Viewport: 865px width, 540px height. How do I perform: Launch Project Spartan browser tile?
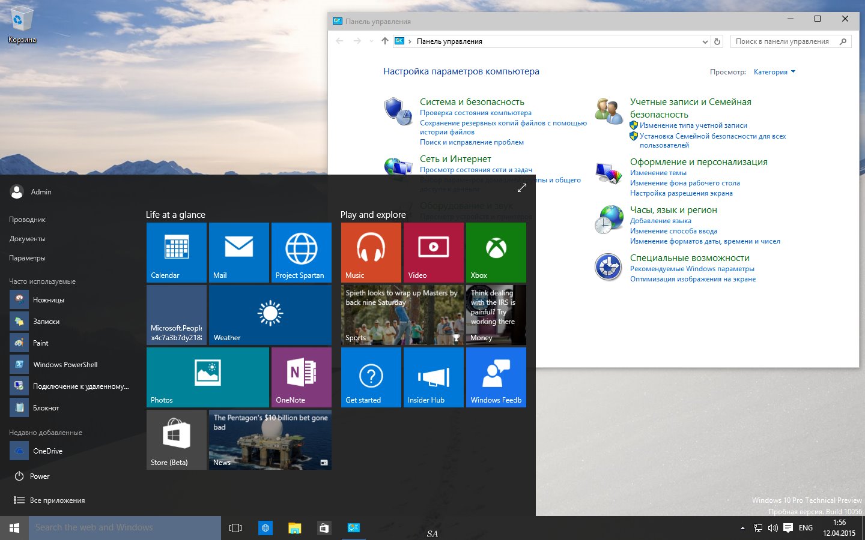coord(302,253)
